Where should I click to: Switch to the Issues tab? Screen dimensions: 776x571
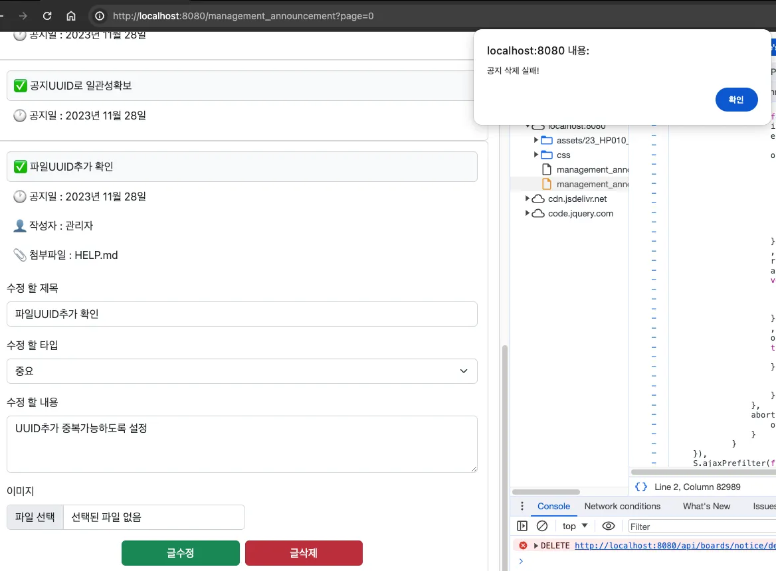(764, 506)
